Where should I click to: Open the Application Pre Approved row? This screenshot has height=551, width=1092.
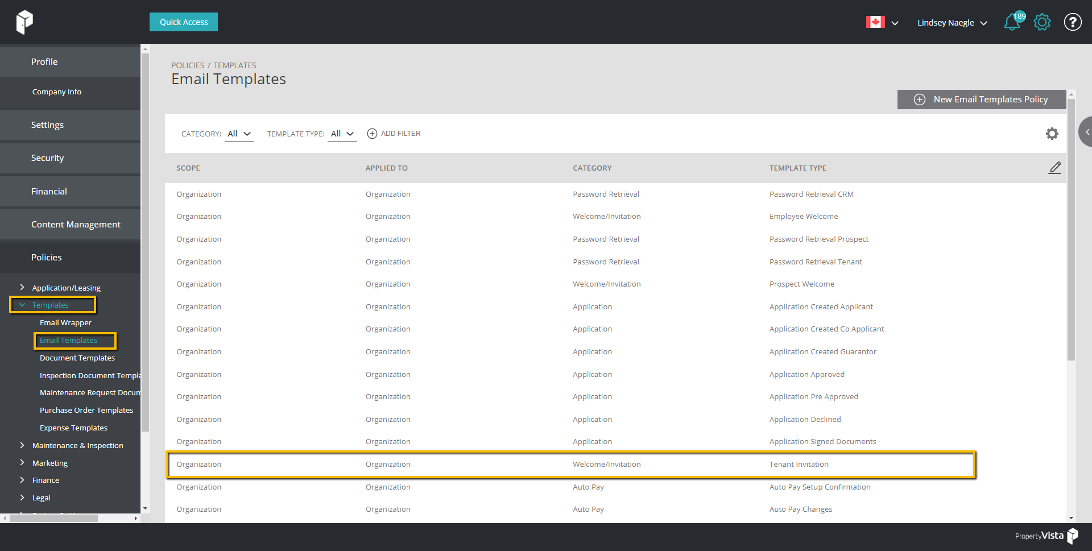615,397
